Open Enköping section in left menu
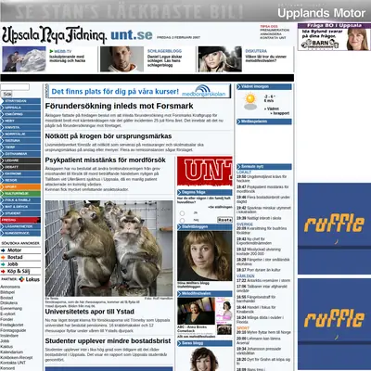Image resolution: width=371 pixels, height=371 pixels. [20, 114]
